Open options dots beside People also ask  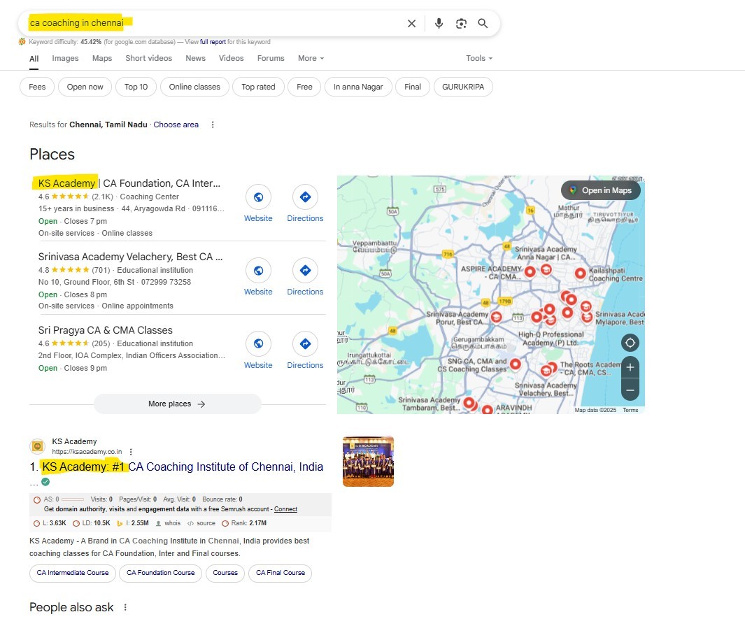tap(125, 607)
